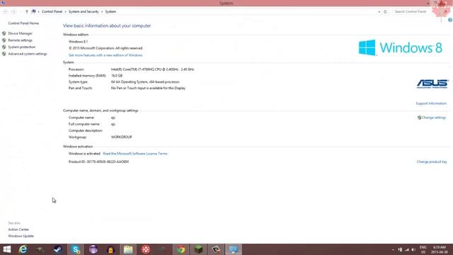This screenshot has height=255, width=453.
Task: Click the 64-bit Operating System text
Action: [x=145, y=82]
